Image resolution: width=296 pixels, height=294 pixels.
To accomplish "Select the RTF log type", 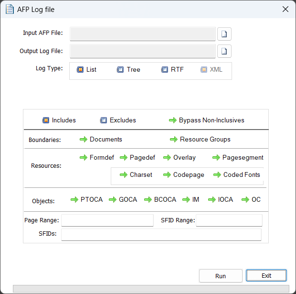I will coord(165,70).
